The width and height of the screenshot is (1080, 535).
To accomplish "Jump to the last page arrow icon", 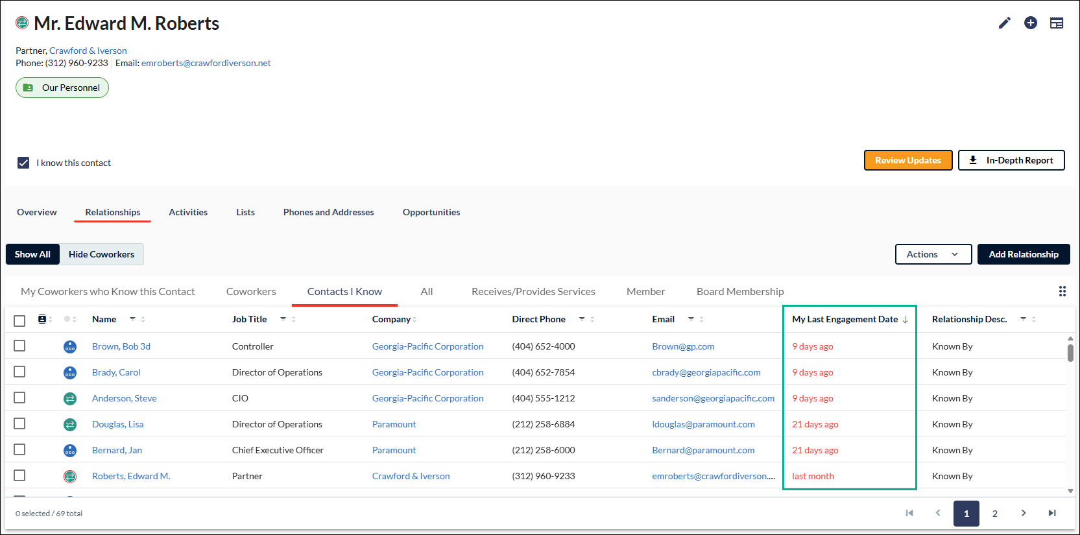I will click(1052, 513).
